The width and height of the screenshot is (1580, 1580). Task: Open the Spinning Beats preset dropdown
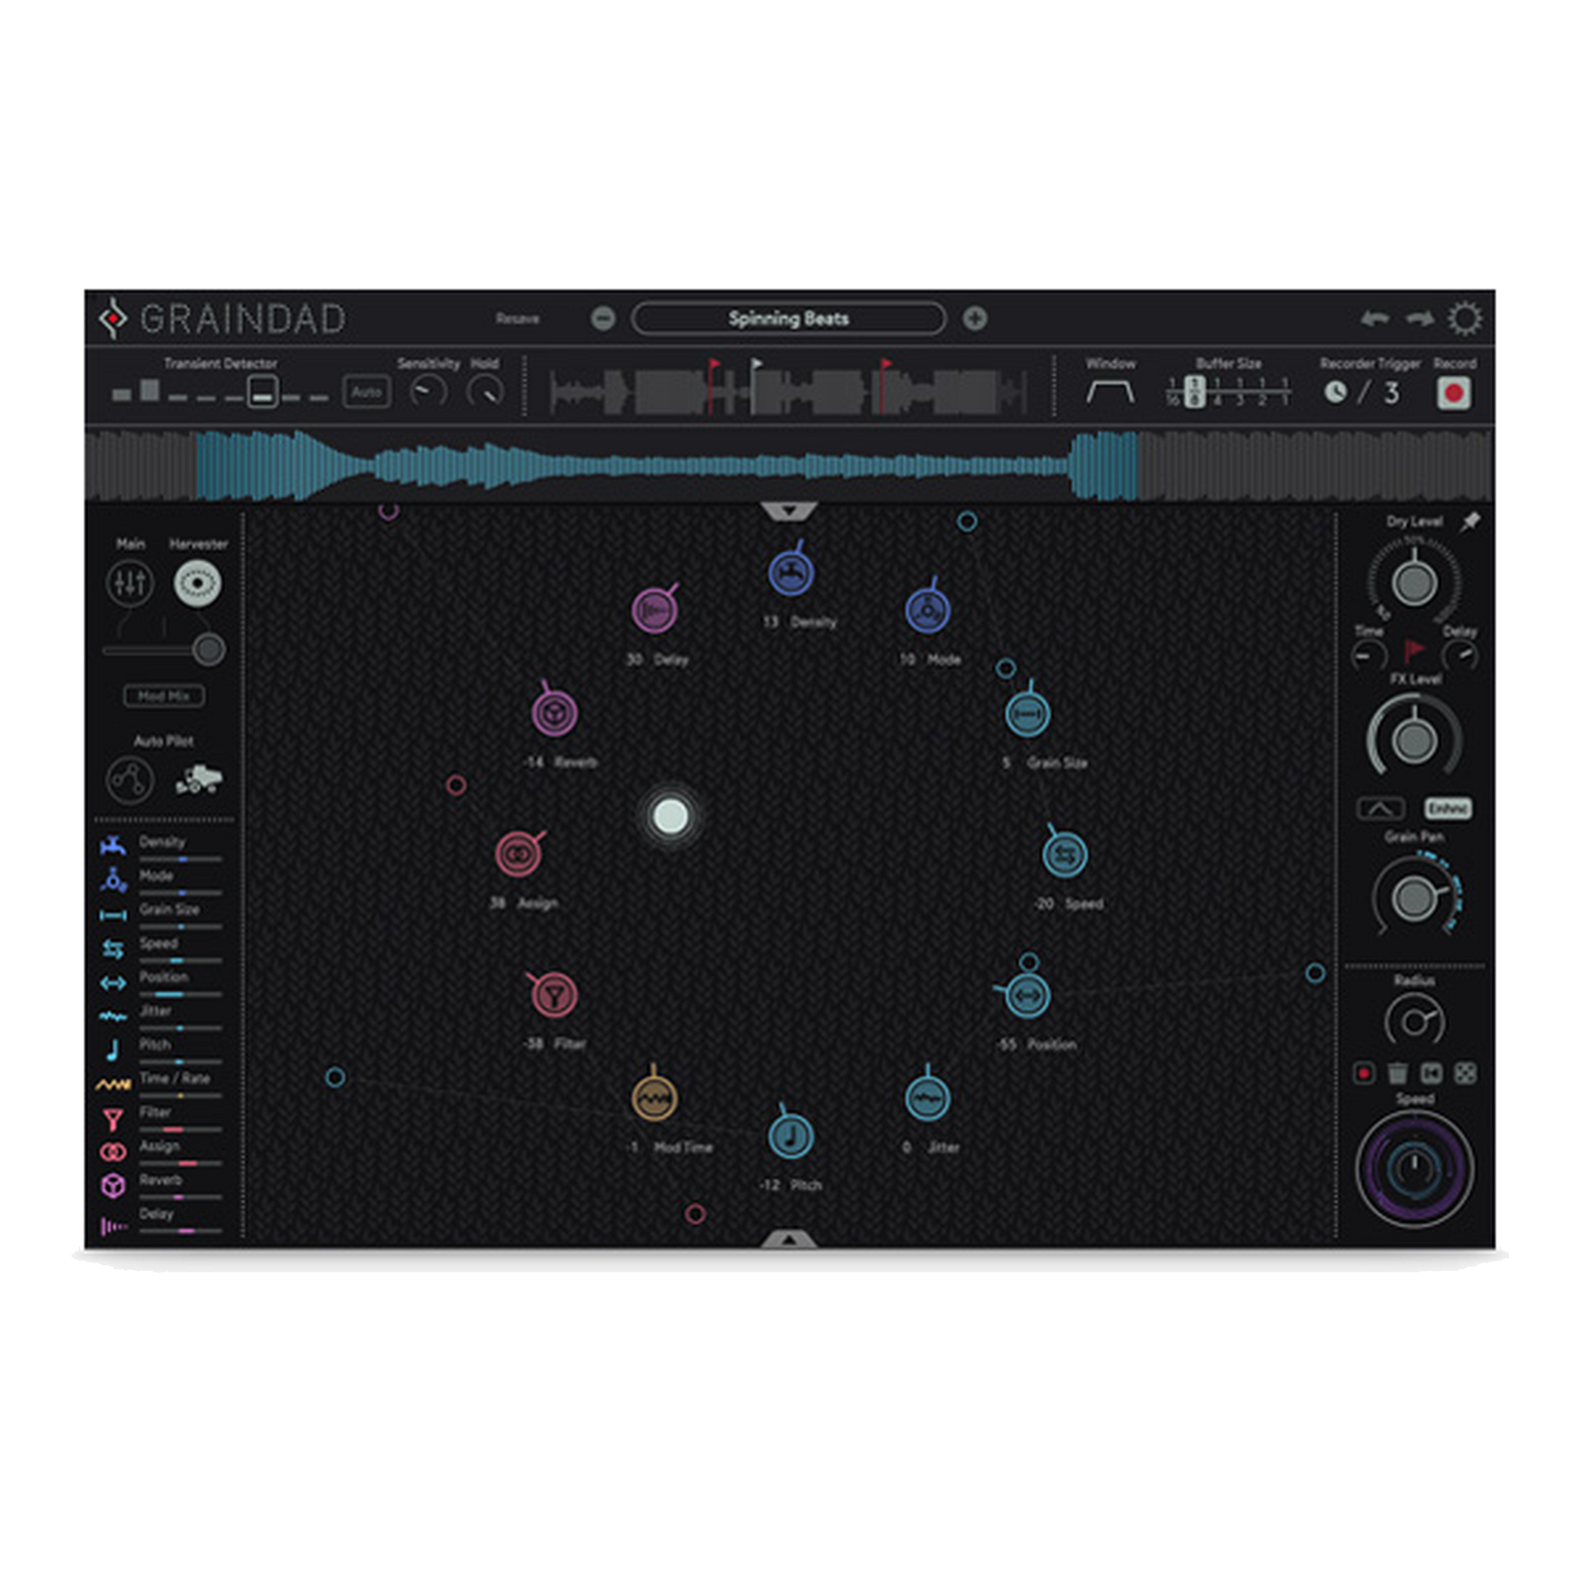coord(788,318)
